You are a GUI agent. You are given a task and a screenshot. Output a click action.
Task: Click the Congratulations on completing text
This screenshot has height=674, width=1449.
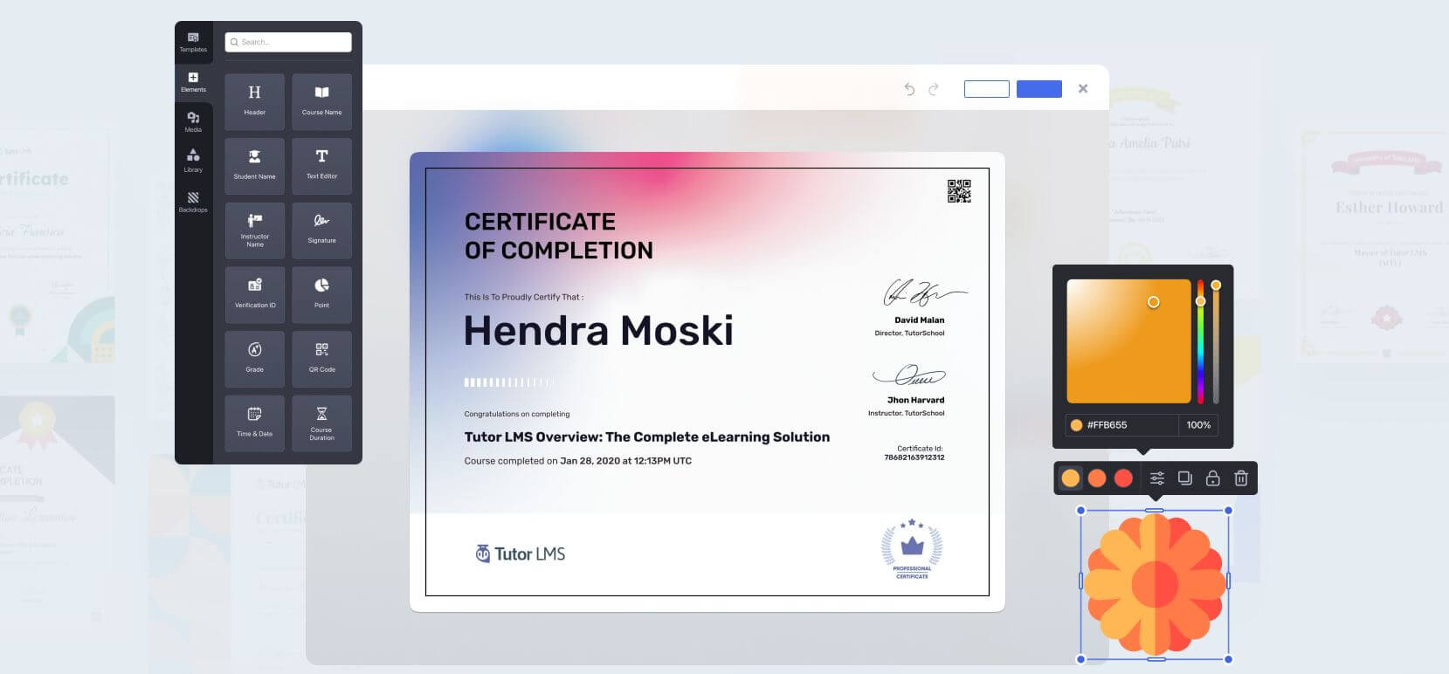(516, 414)
